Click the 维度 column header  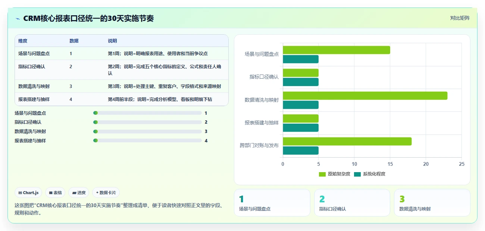click(23, 41)
